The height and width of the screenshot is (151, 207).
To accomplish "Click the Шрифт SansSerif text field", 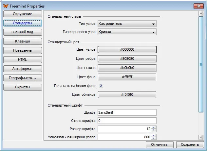I will pyautogui.click(x=127, y=112).
